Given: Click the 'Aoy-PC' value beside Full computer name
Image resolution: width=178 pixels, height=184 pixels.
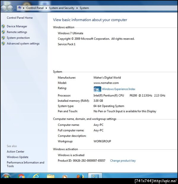Looking at the screenshot, I should click(x=98, y=130).
